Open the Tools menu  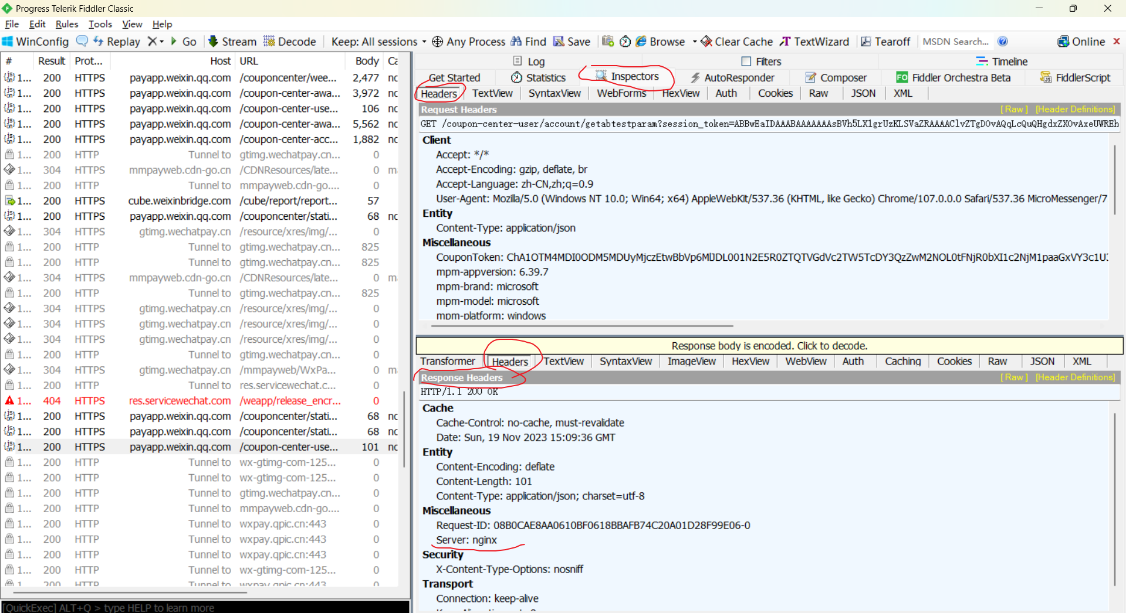coord(100,24)
